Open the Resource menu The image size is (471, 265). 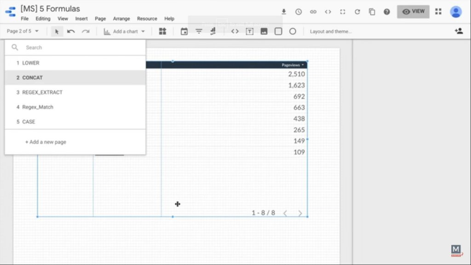click(147, 19)
